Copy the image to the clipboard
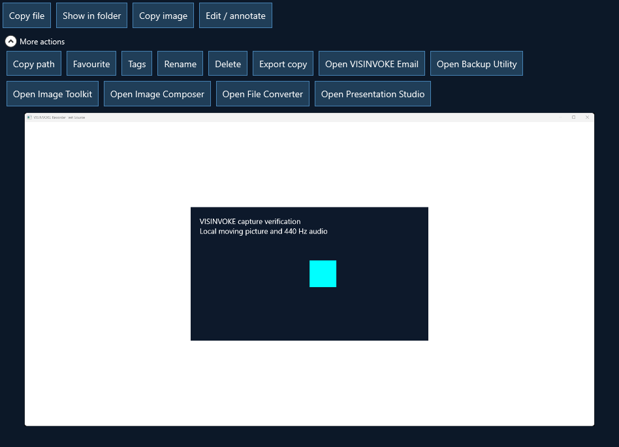Image resolution: width=619 pixels, height=447 pixels. pos(163,16)
